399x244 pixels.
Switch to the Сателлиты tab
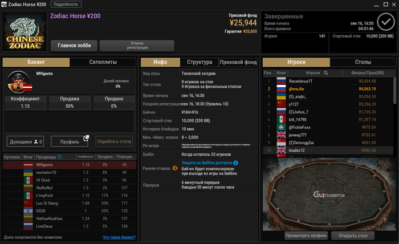tap(103, 62)
